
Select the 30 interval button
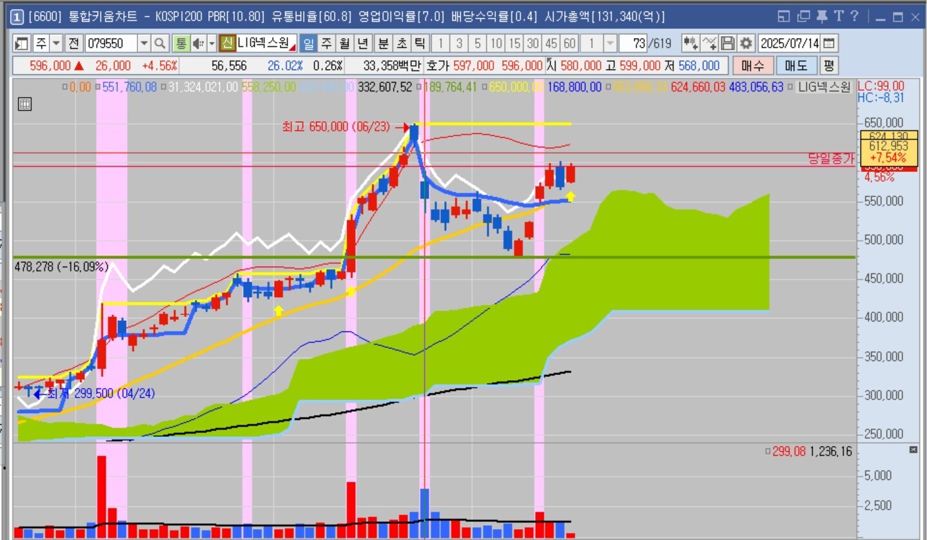coord(532,44)
